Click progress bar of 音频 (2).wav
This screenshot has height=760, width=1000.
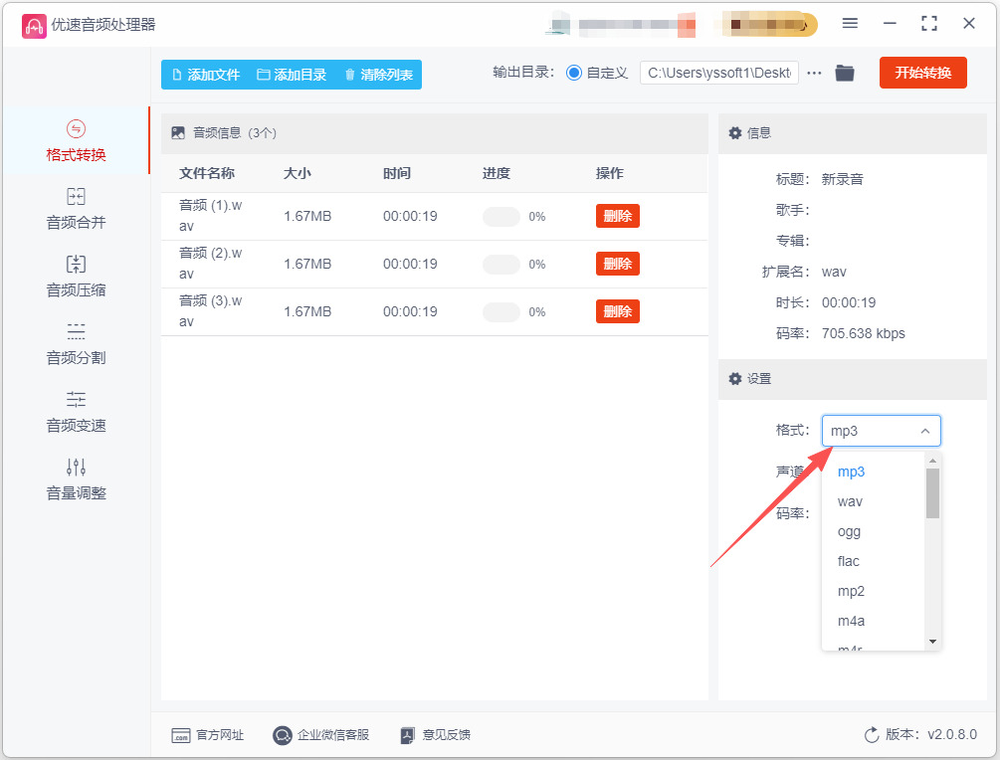click(x=501, y=265)
